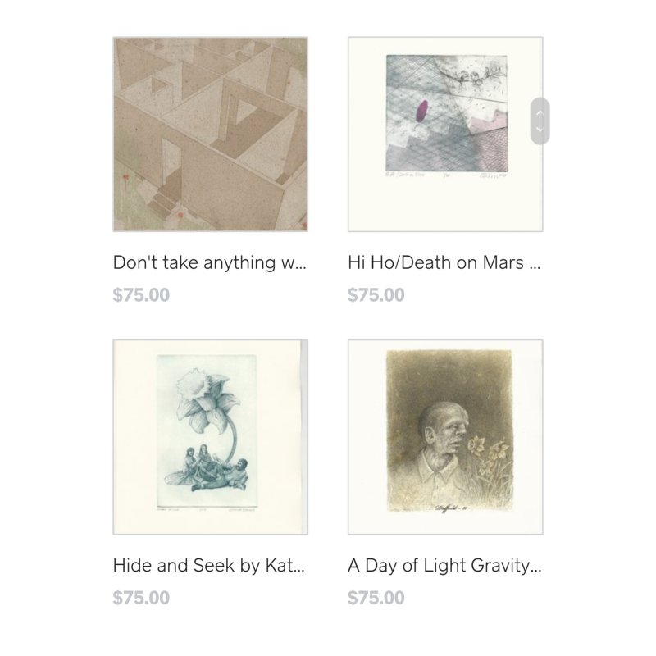Viewport: 656px width, 656px height.
Task: Open "Don't take anything w..." title link
Action: point(210,262)
